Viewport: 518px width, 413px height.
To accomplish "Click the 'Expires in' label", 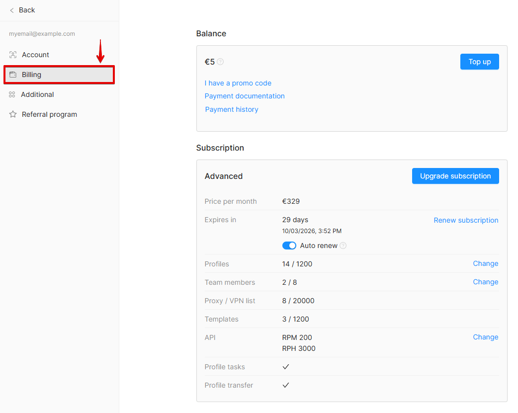I will click(220, 220).
